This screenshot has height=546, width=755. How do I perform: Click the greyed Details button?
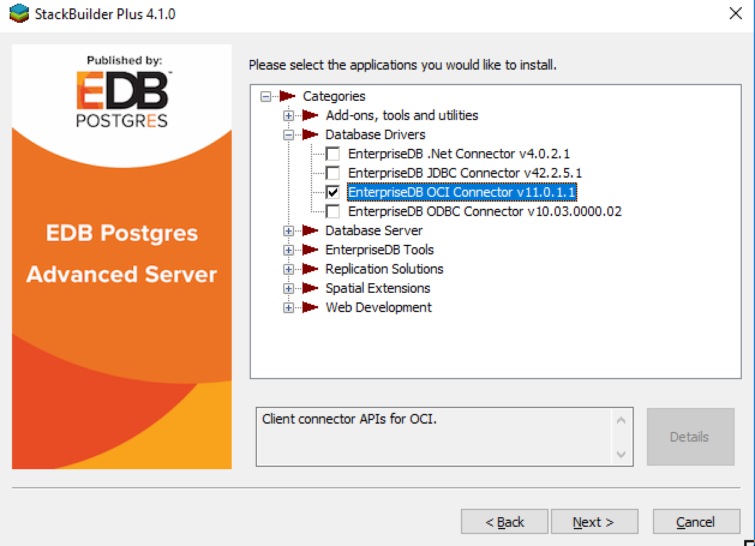[690, 437]
